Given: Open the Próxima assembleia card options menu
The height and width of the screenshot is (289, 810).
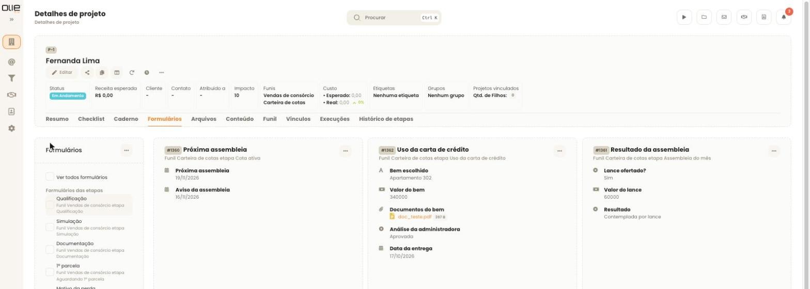Looking at the screenshot, I should (x=346, y=151).
